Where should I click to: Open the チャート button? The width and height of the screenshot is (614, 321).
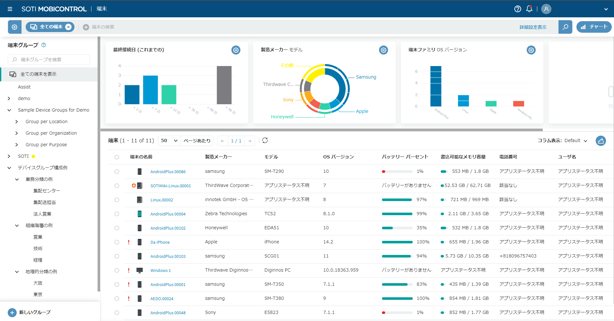(594, 27)
